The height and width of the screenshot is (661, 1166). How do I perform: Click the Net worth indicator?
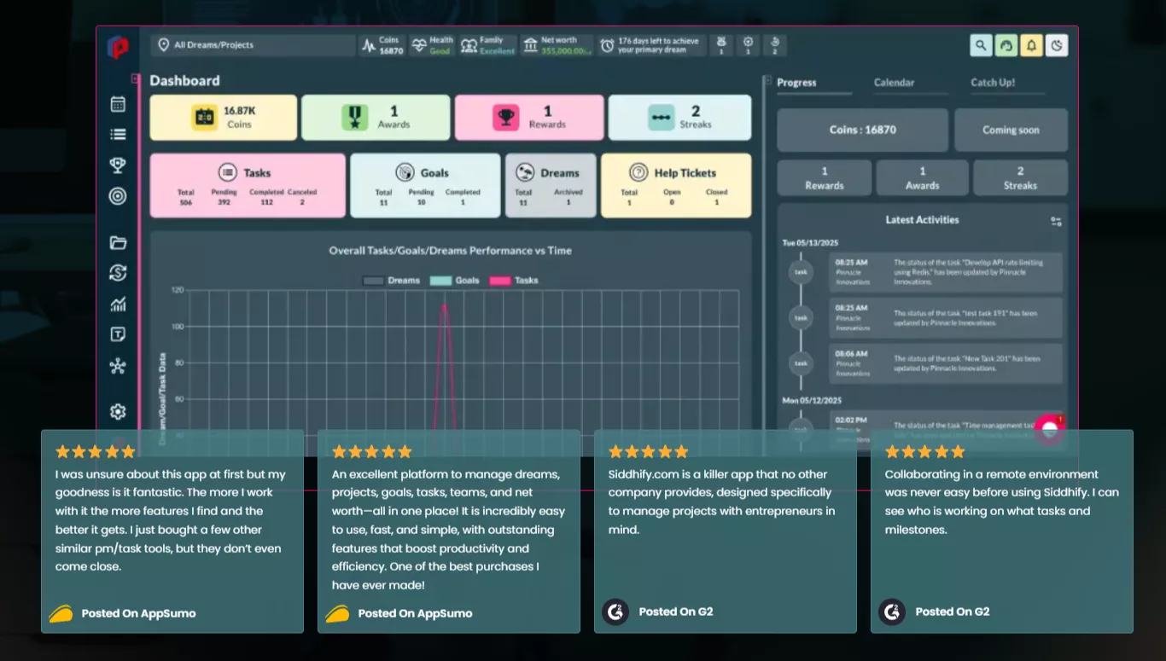pos(557,45)
